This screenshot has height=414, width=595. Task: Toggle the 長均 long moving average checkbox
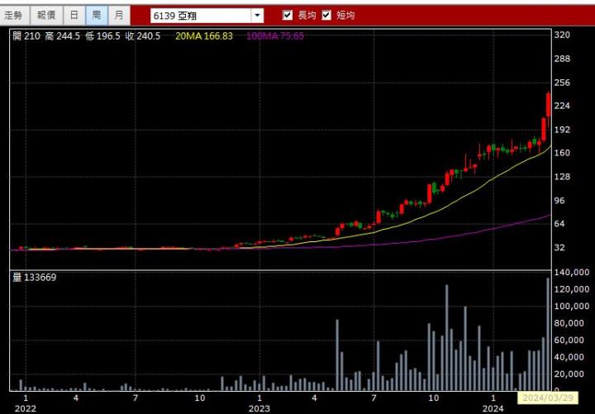coord(288,15)
